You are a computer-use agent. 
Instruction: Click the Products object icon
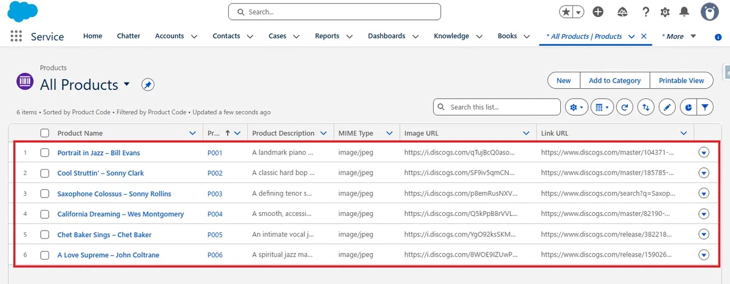(25, 81)
